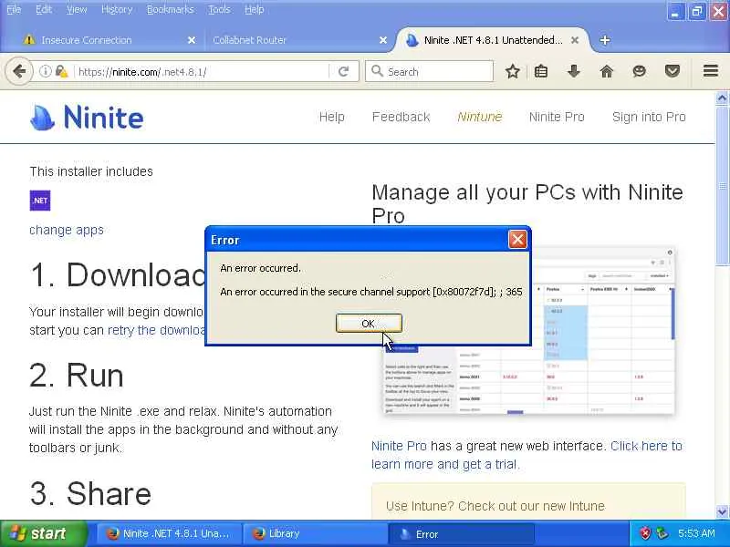
Task: Click the vertical scrollbar thumb
Action: pos(722,186)
